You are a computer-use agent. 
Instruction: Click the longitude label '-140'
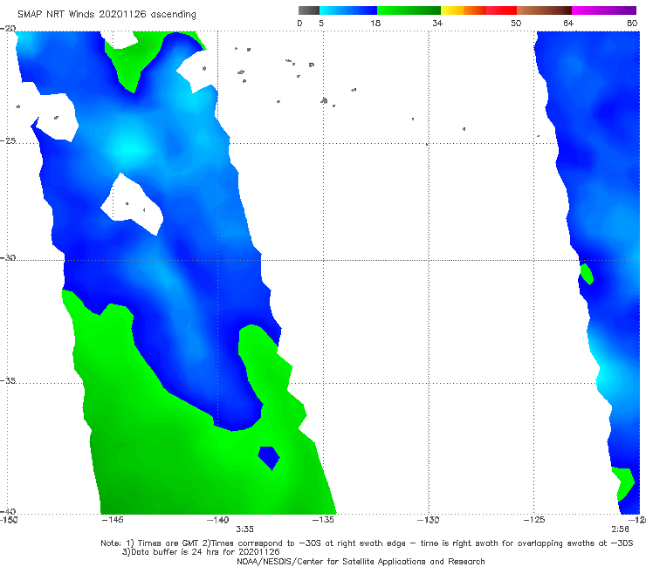(218, 520)
